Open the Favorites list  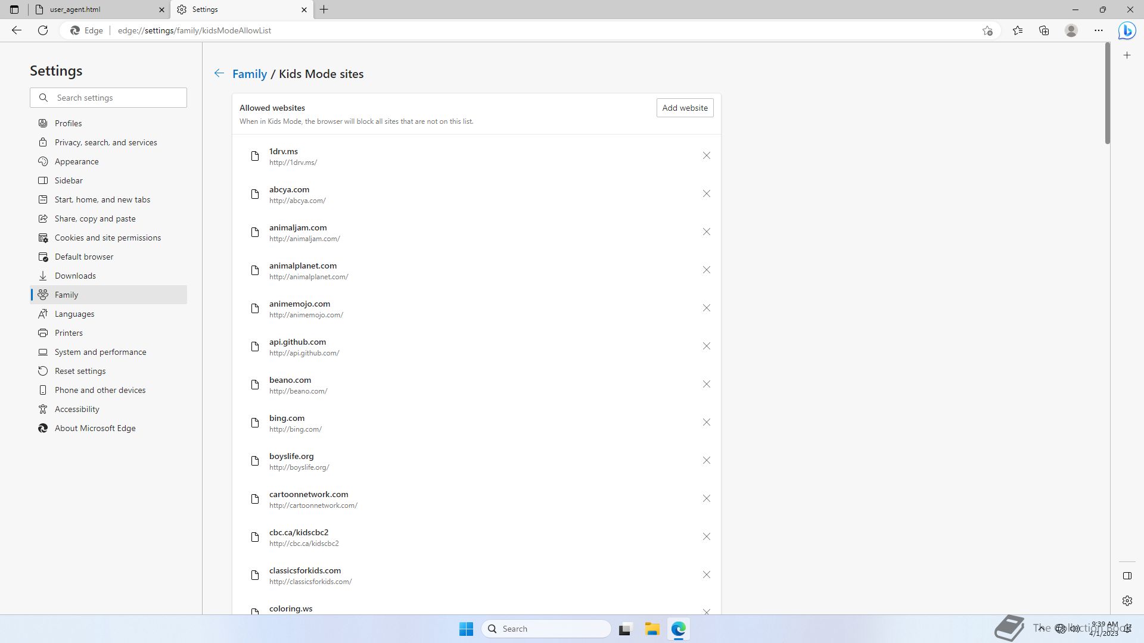point(1018,30)
